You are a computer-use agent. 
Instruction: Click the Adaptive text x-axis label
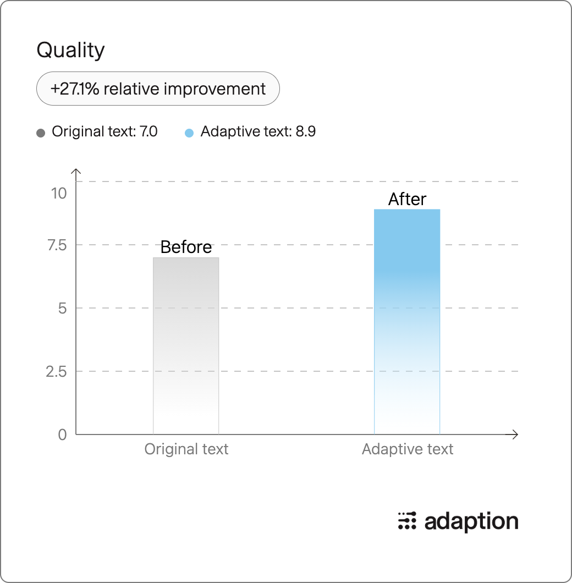point(407,449)
